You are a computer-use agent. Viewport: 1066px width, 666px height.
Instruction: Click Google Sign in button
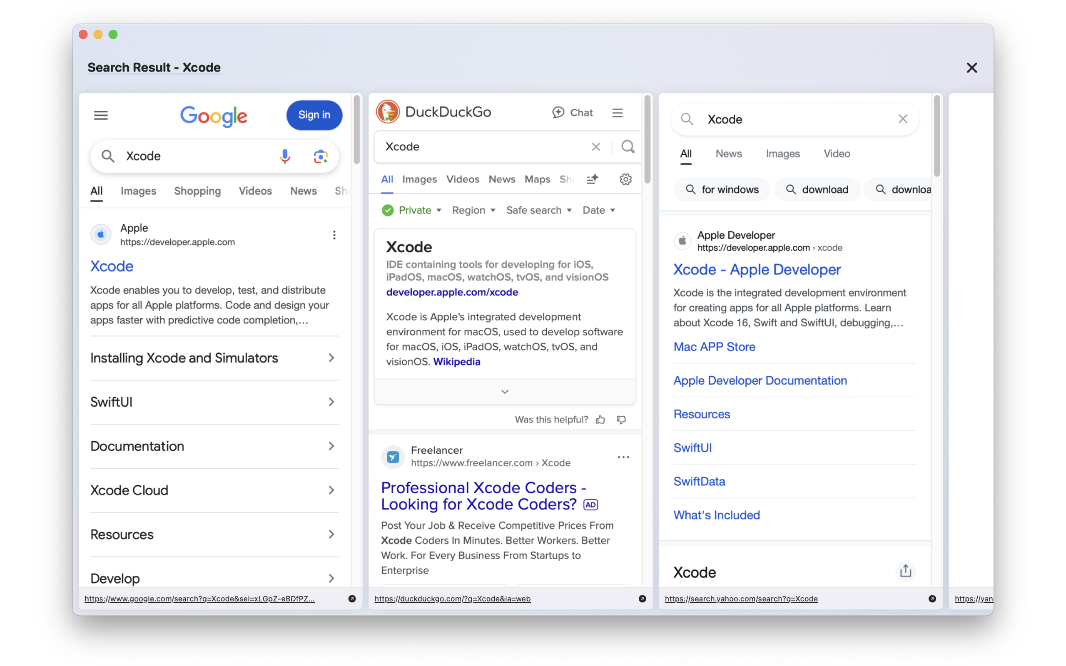click(x=314, y=115)
